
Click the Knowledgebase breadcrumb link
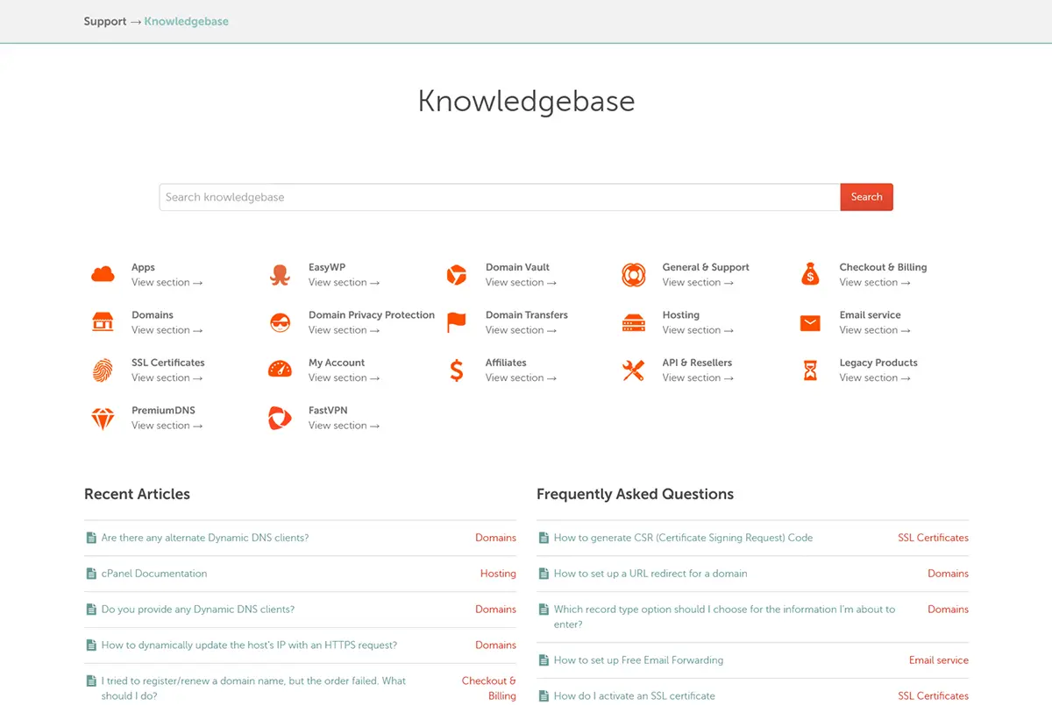tap(186, 21)
